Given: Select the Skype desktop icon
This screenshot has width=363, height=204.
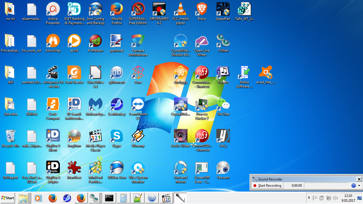Looking at the screenshot, I should (117, 139).
